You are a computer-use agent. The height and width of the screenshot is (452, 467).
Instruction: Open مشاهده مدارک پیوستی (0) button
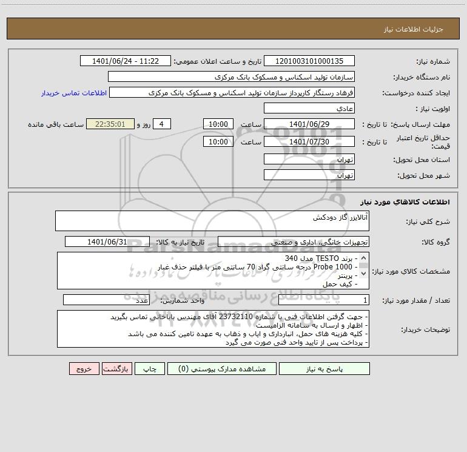(222, 368)
